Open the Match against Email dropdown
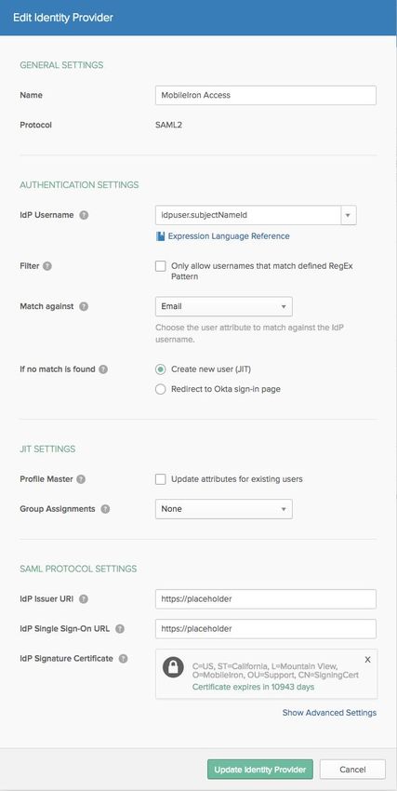397x791 pixels. coord(224,306)
